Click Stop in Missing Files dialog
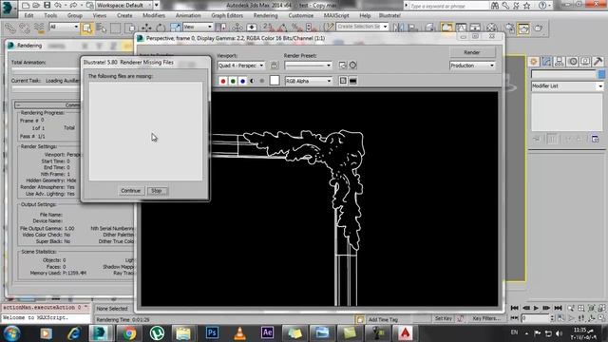Screen dimensions: 608x342 pos(156,191)
